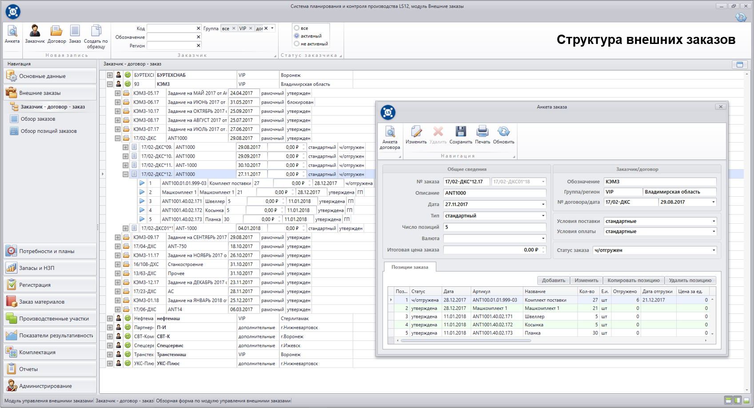Open Основные данные navigation section
754x408 pixels.
tap(50, 76)
